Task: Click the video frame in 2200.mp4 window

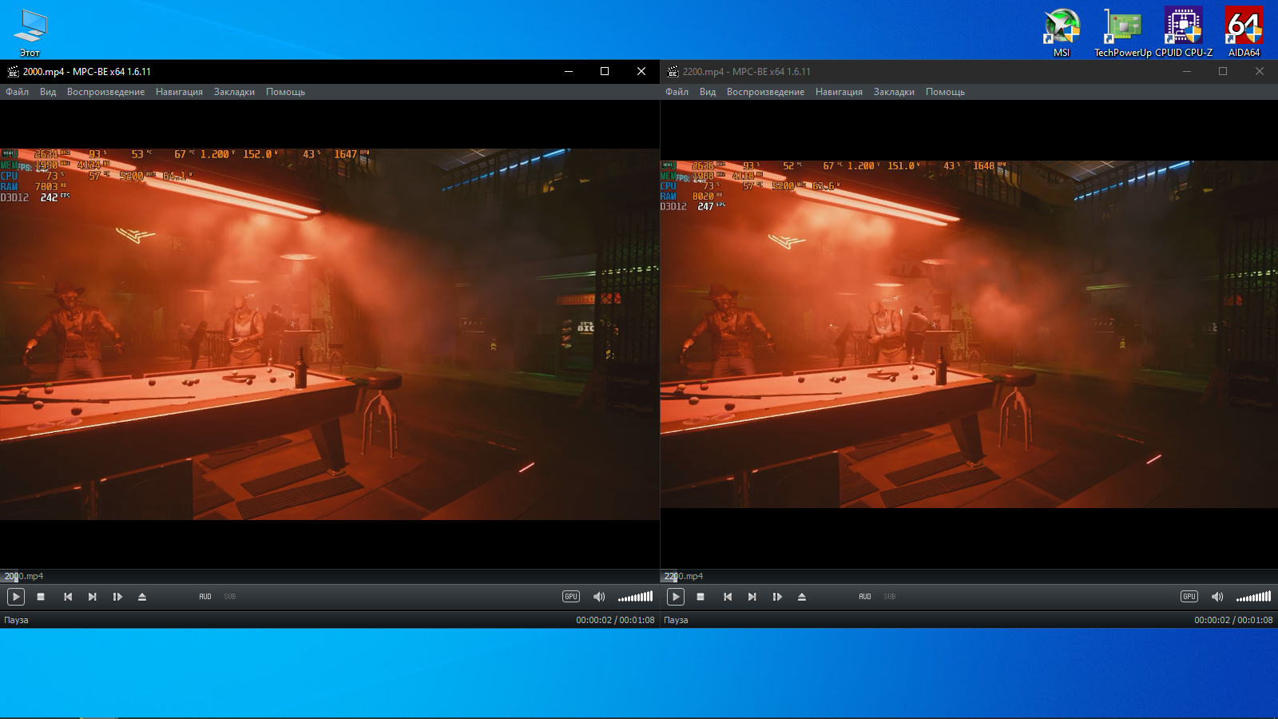Action: (x=969, y=334)
